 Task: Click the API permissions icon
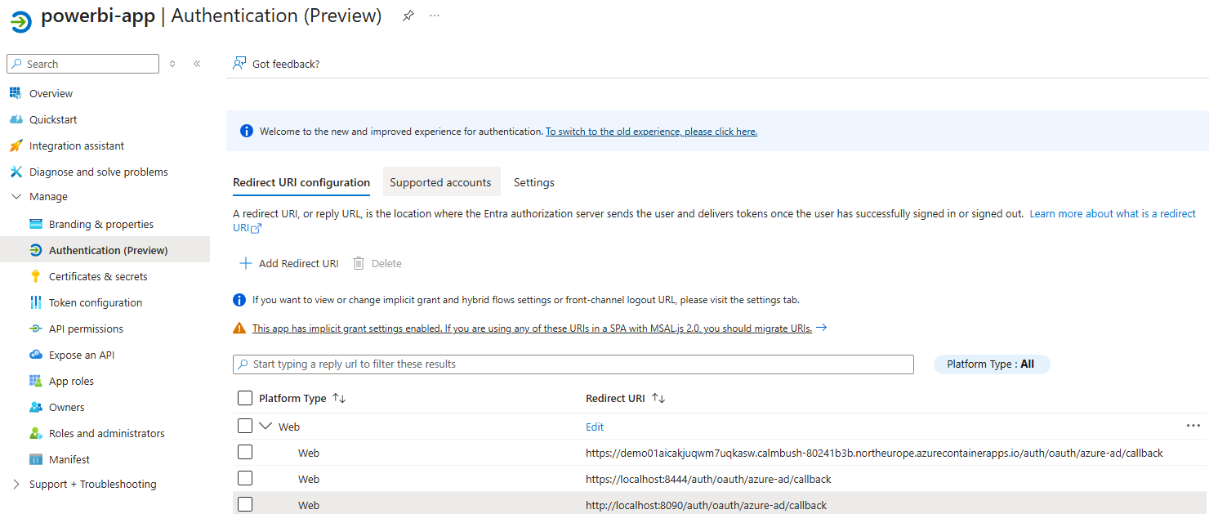(35, 329)
